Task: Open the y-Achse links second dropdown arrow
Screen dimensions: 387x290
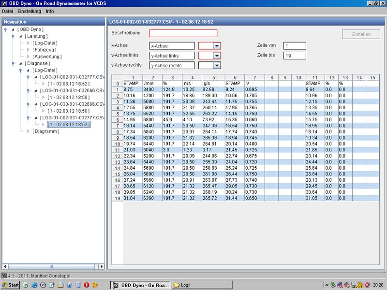Action: pyautogui.click(x=217, y=56)
